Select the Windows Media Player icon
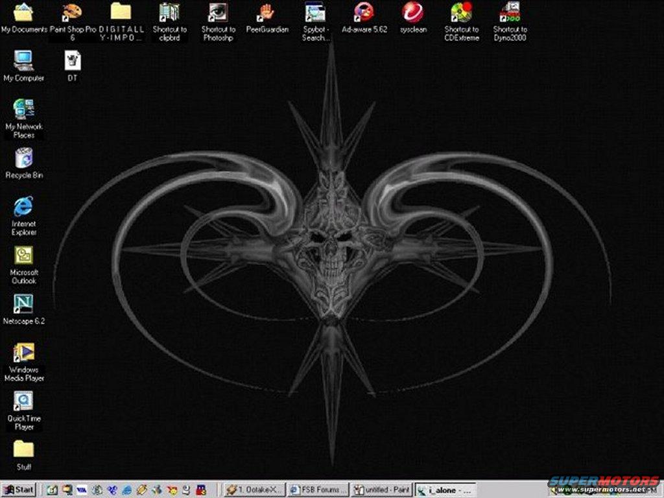Image resolution: width=664 pixels, height=498 pixels. pos(23,353)
